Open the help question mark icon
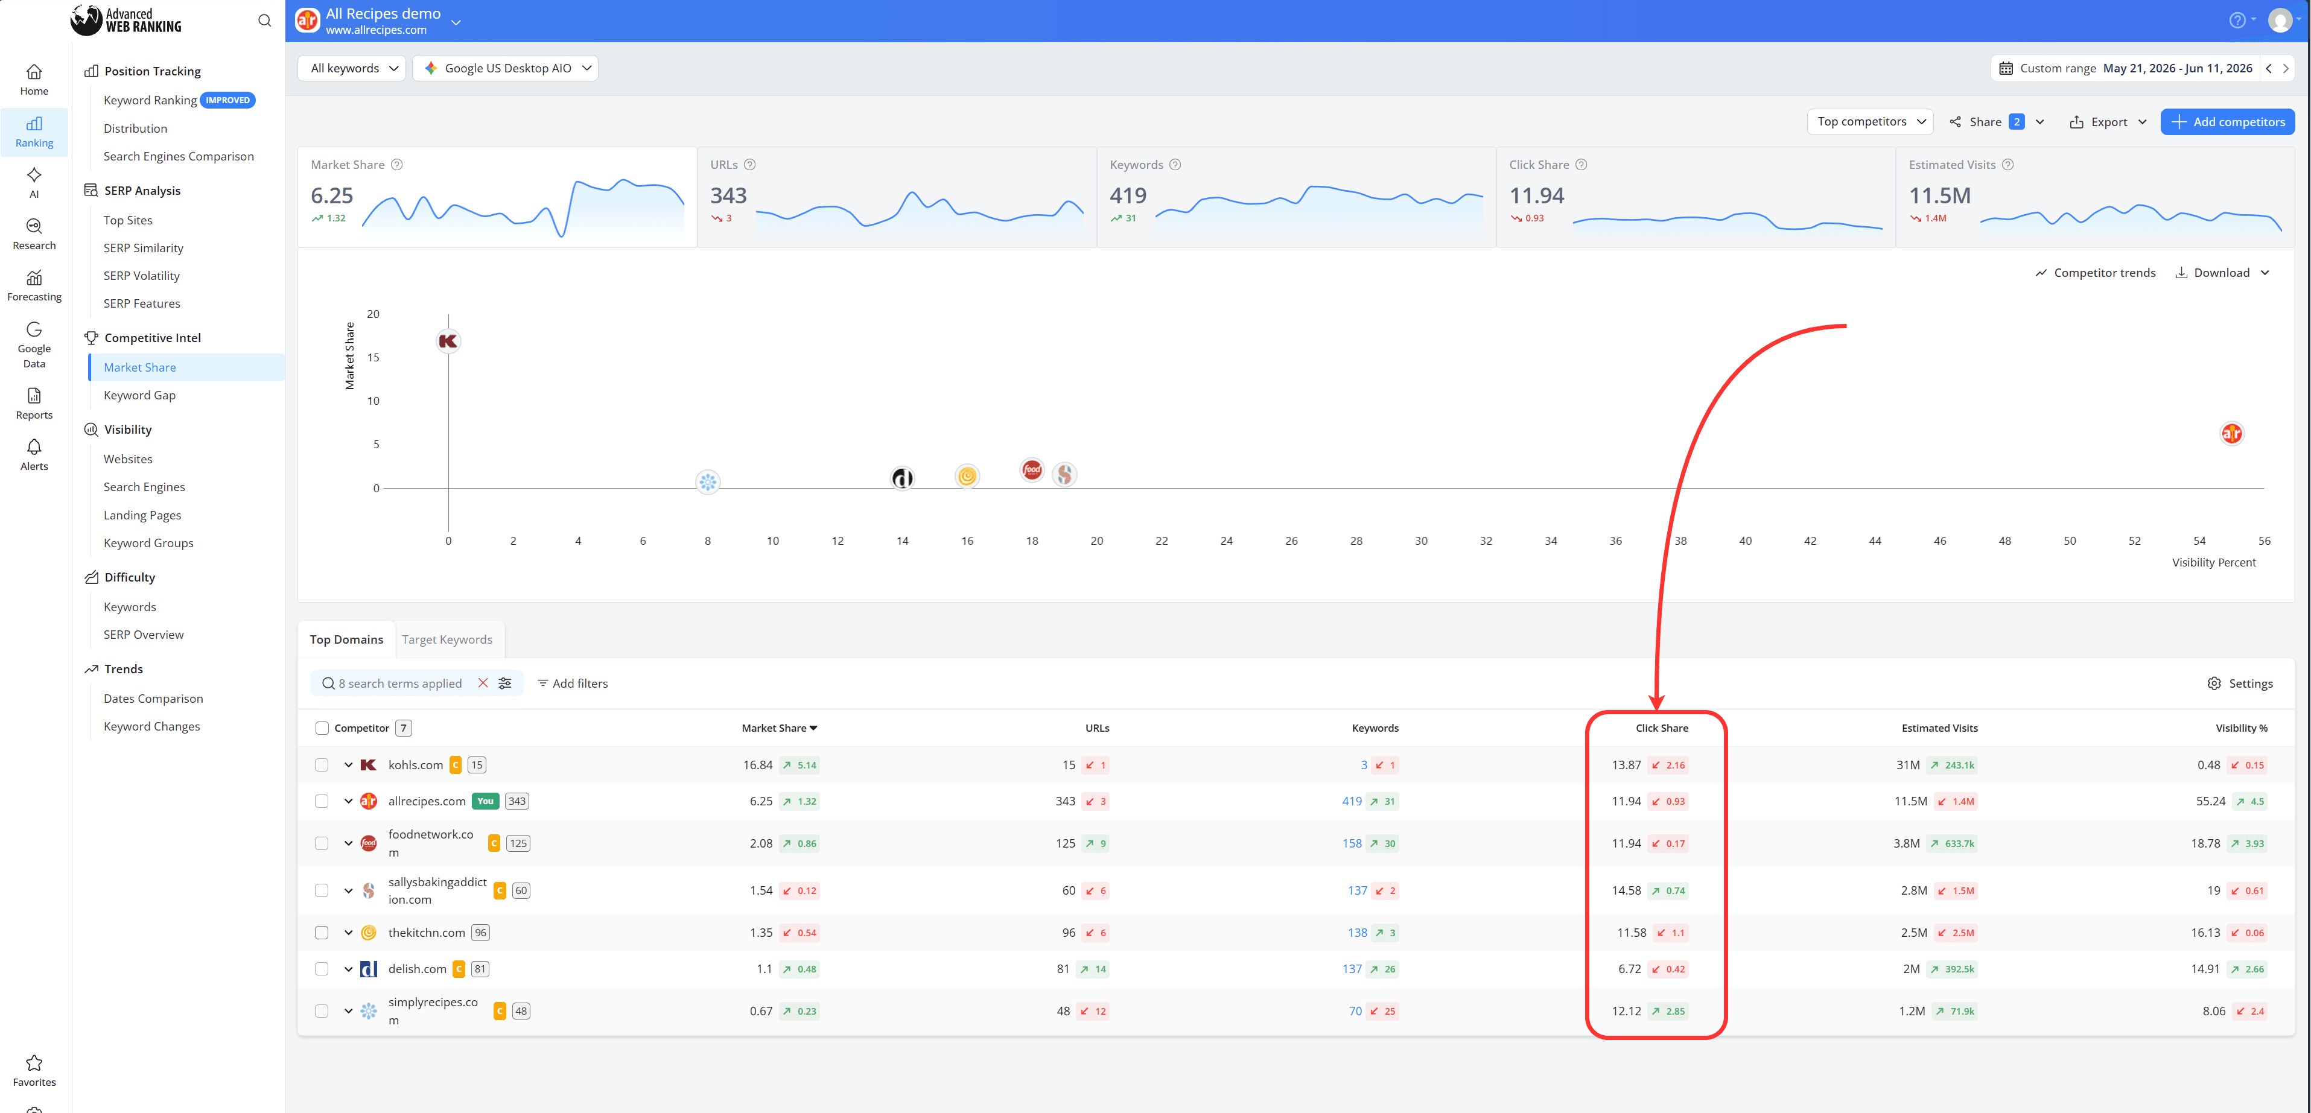 coord(2237,21)
